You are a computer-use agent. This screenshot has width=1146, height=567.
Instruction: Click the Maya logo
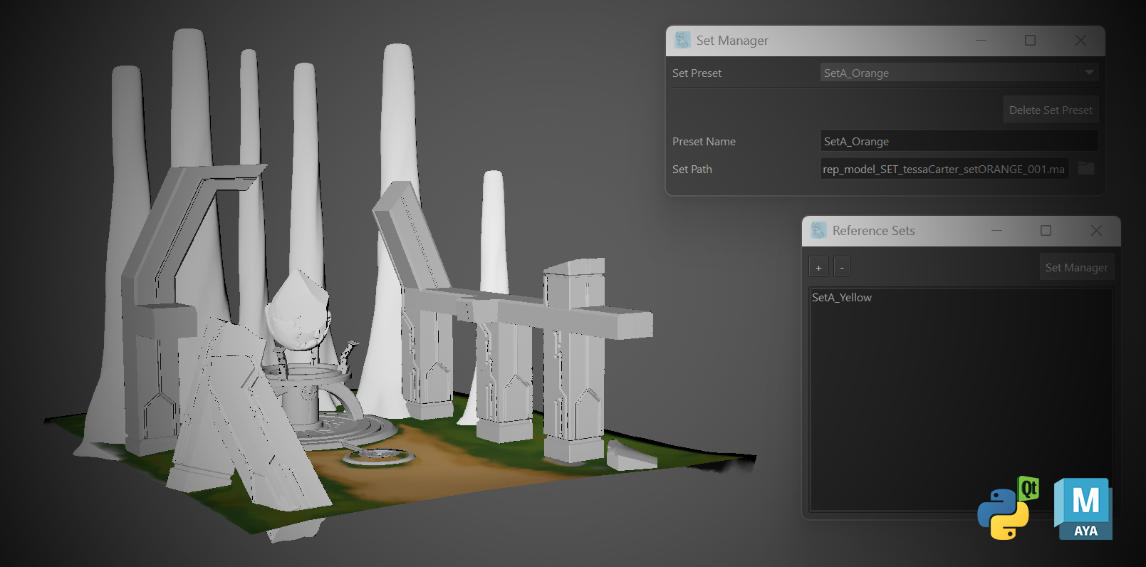1083,509
